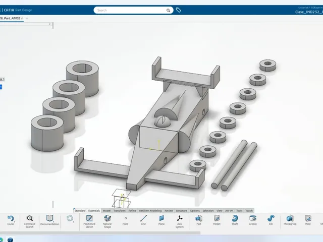Open the Documentation tool
323x242 pixels.
49,220
